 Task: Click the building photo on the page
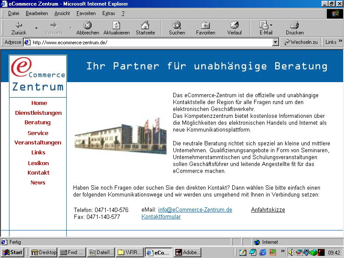tap(120, 136)
